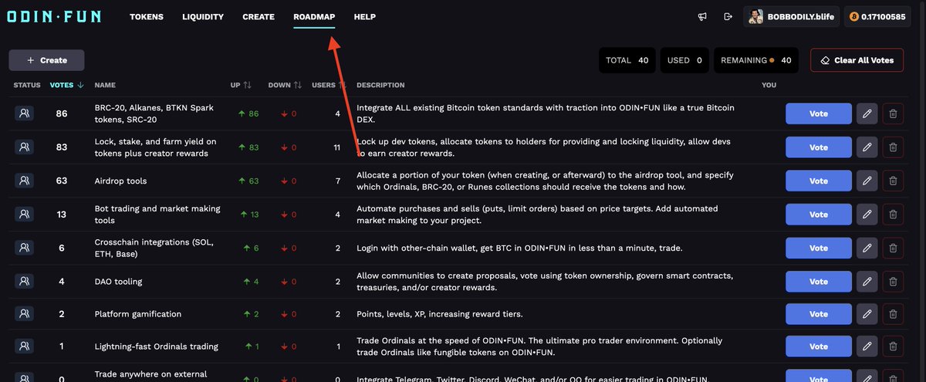This screenshot has width=926, height=382.
Task: Delete the Lightning-fast Ordinals trading proposal
Action: coord(893,347)
